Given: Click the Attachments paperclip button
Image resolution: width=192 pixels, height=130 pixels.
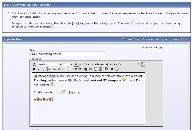Looking at the screenshot, I should point(100,64).
